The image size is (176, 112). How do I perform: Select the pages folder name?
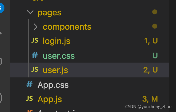click(49, 13)
